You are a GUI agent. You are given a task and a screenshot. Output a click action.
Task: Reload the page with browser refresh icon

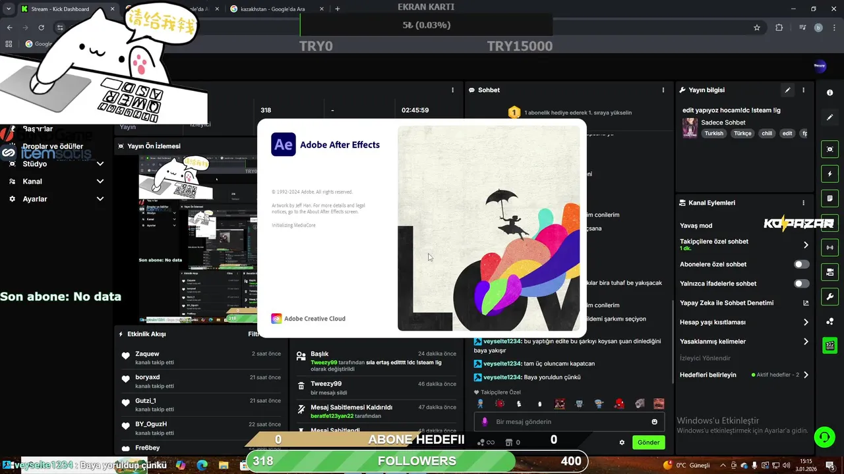[41, 28]
